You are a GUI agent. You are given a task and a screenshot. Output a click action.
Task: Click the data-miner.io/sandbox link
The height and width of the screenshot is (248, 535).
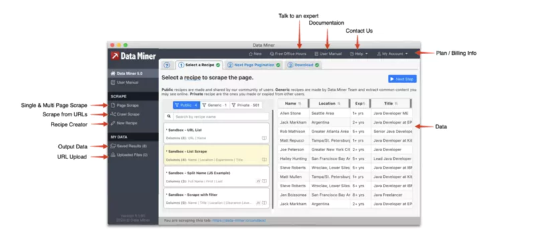tap(239, 221)
